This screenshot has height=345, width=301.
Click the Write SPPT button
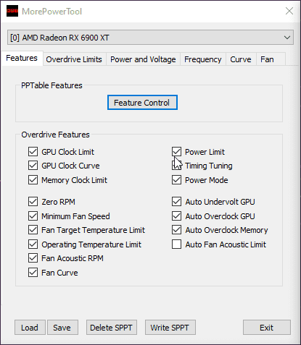tap(170, 328)
